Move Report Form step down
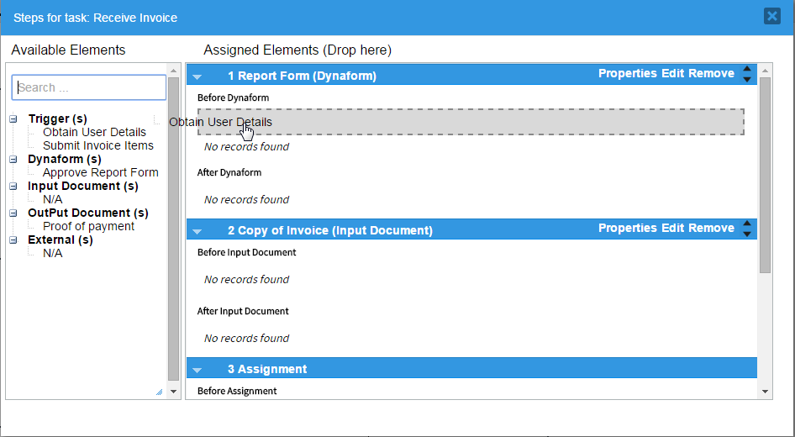795x437 pixels. (x=747, y=79)
